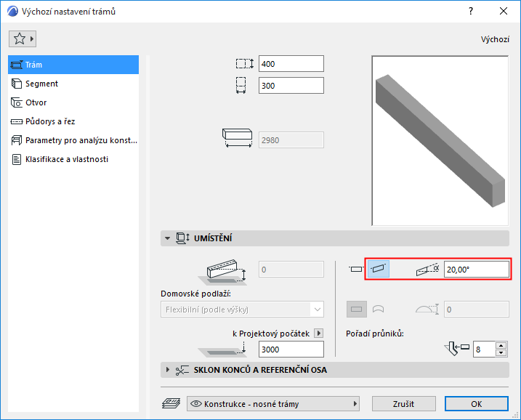The width and height of the screenshot is (521, 420).
Task: Click the home story offset field showing 0
Action: [x=291, y=270]
